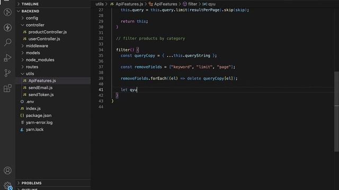Open the Accounts icon in activity bar
This screenshot has width=339, height=190.
point(7,170)
